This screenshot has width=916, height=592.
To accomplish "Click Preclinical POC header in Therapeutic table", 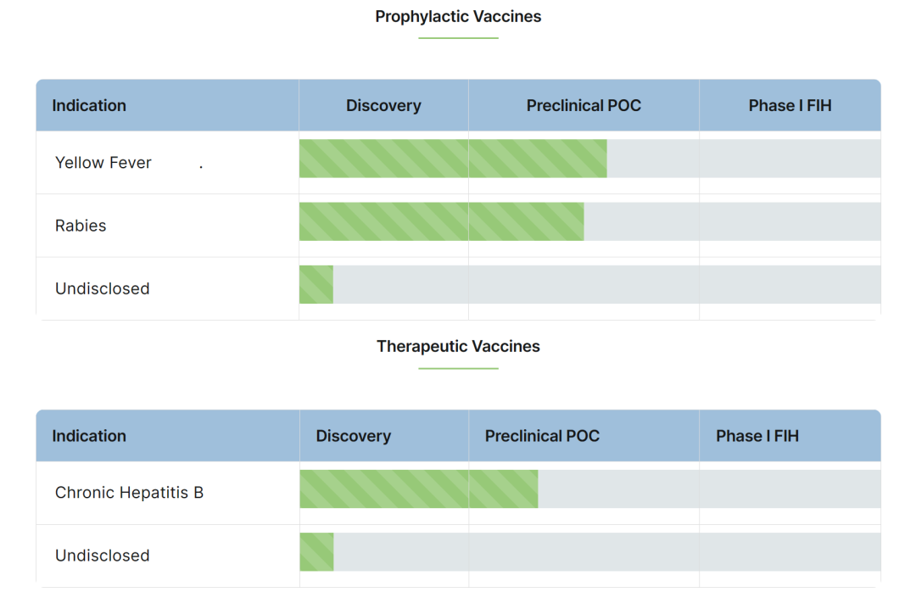I will point(542,436).
